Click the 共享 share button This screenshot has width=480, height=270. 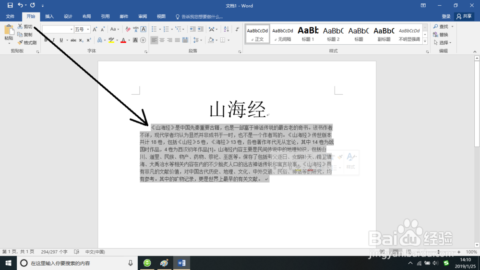coord(464,16)
